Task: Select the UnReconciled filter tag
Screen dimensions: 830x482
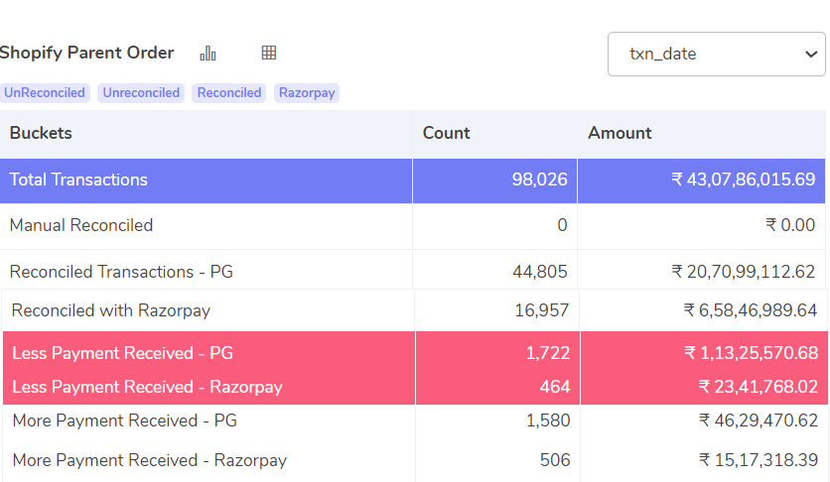Action: 45,93
